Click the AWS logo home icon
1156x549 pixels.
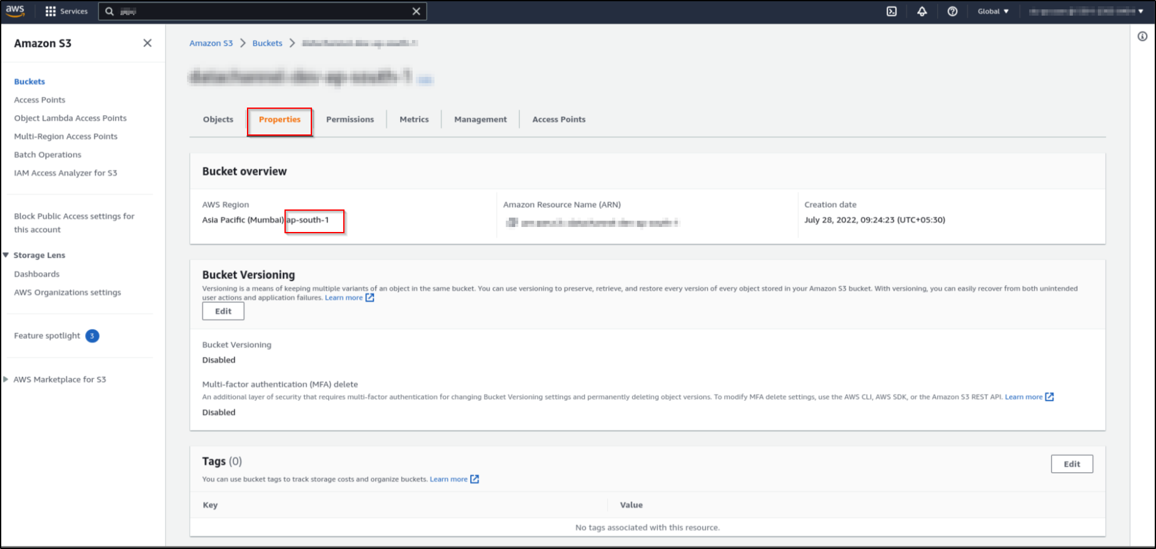[x=15, y=11]
